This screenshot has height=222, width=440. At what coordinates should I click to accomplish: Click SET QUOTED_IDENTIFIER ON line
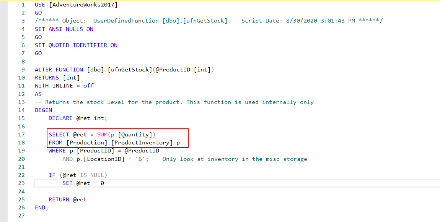click(76, 45)
